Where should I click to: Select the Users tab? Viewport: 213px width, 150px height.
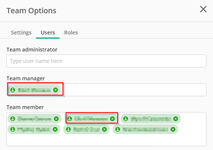(x=48, y=33)
